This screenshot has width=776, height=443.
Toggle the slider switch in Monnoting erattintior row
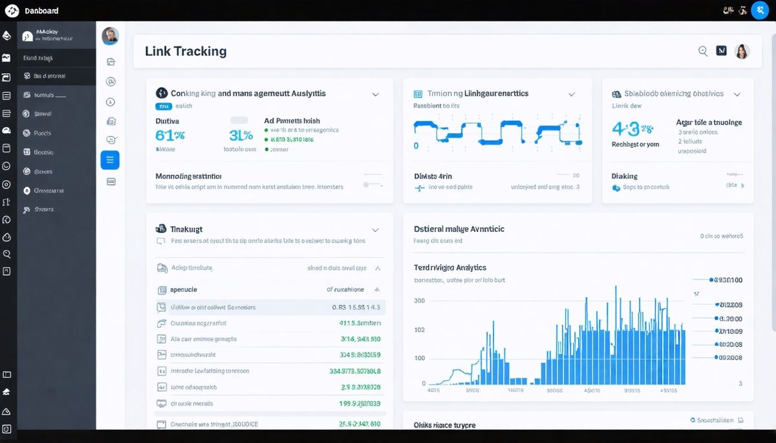click(372, 185)
